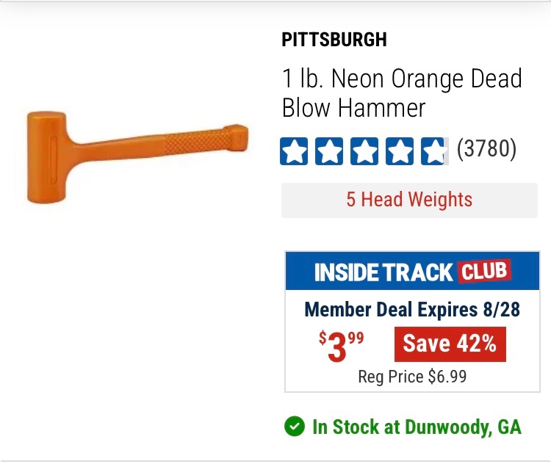Click the red CLUB badge
Image resolution: width=551 pixels, height=464 pixels.
(x=484, y=272)
